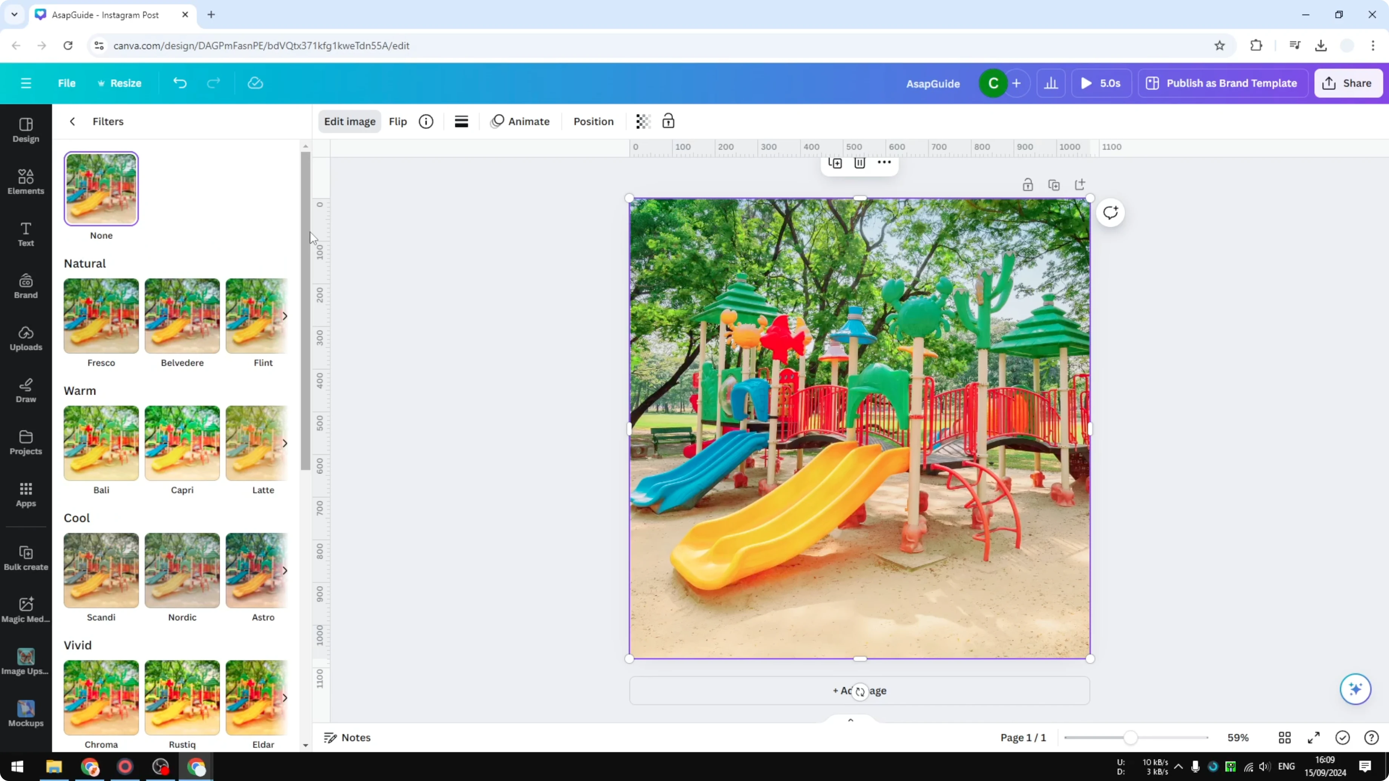Open the design check circle icon
Viewport: 1389px width, 781px height.
(x=1343, y=737)
